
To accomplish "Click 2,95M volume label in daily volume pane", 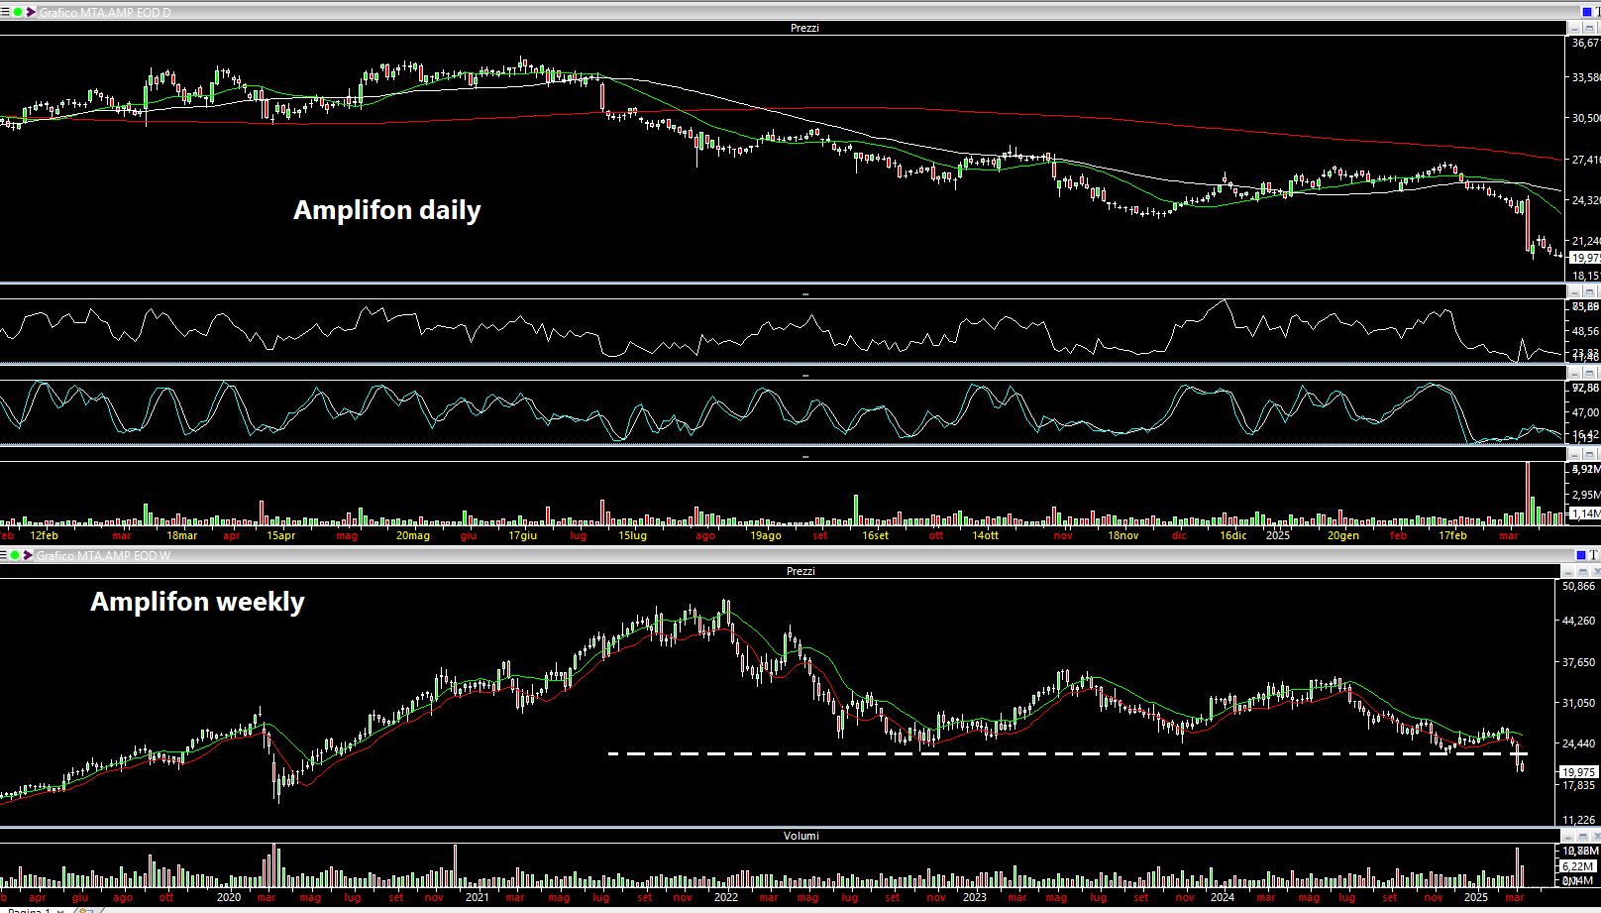I will [x=1586, y=494].
